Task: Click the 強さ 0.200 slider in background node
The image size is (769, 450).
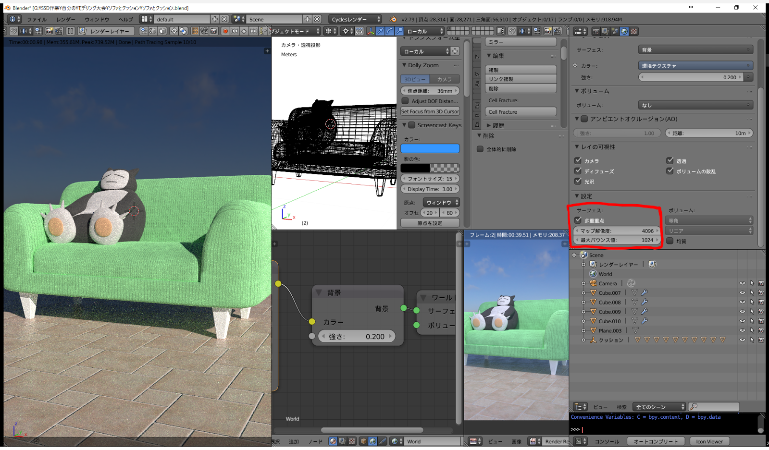Action: point(358,337)
